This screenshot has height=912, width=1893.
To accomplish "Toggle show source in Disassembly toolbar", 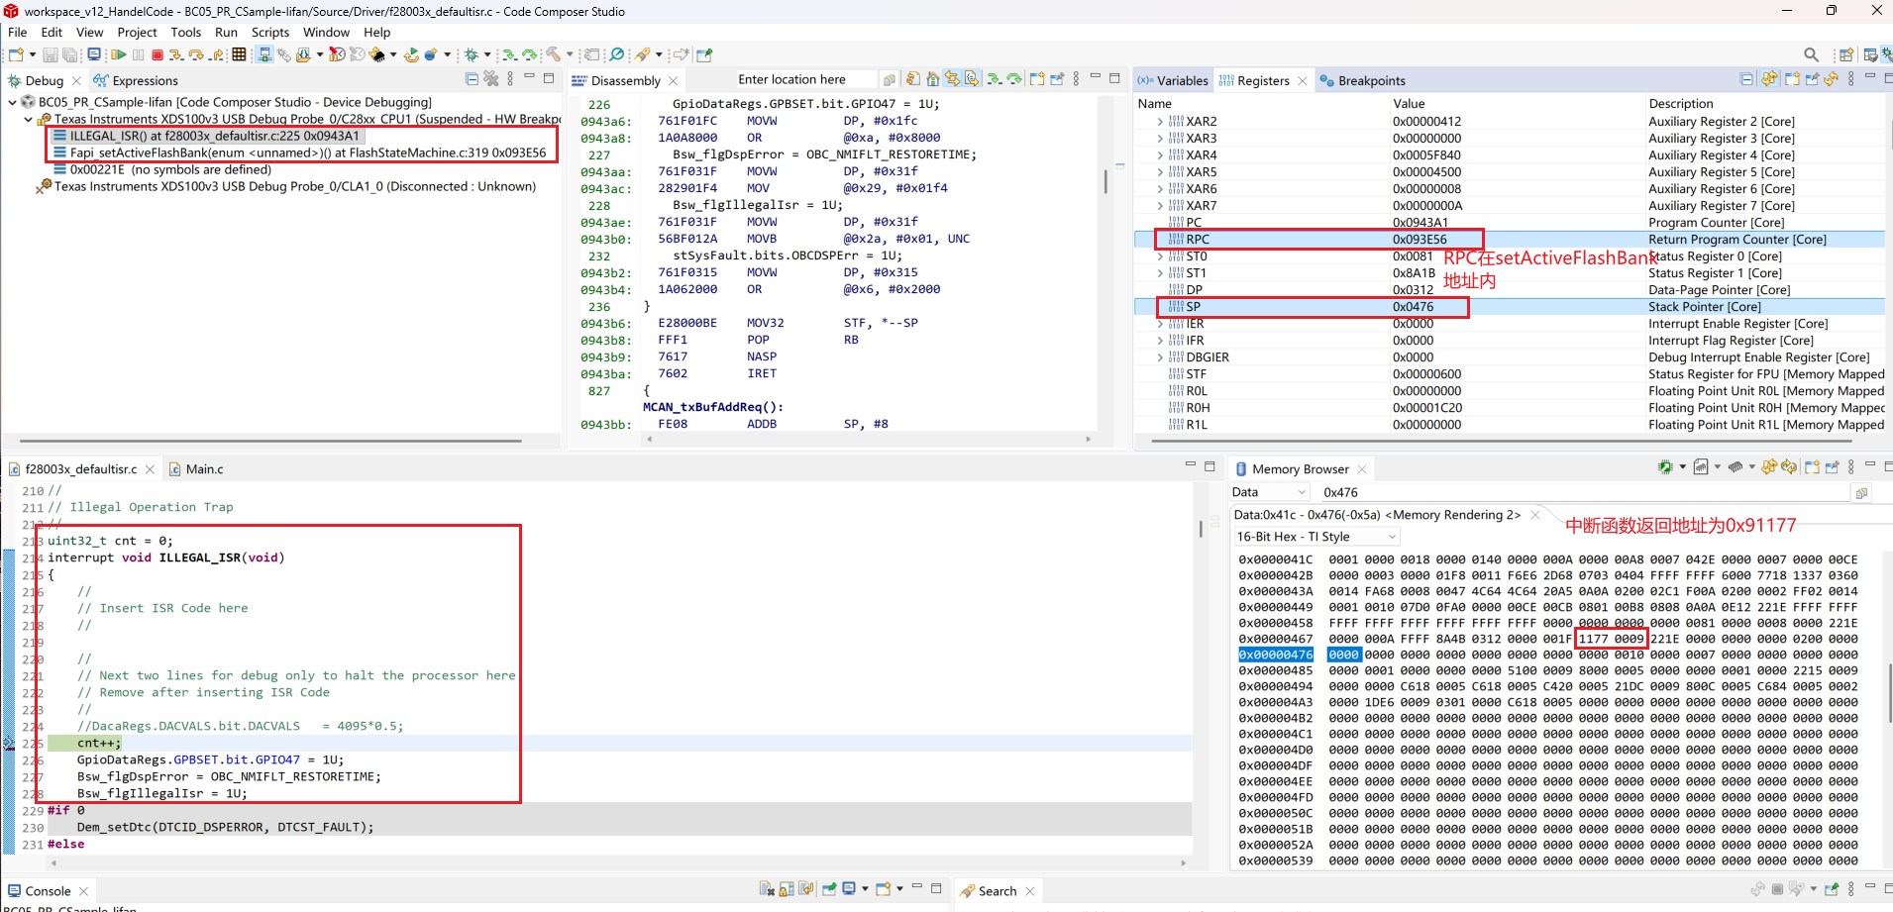I will [x=972, y=79].
